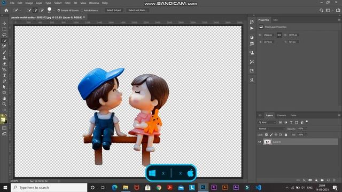Open the Layers panel flyout menu
The image size is (342, 192).
click(339, 115)
